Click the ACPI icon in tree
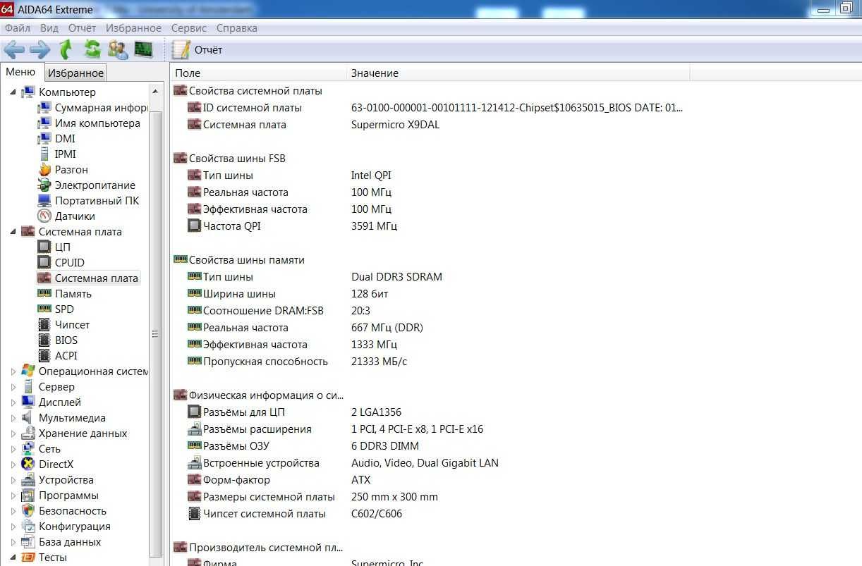 tap(44, 355)
